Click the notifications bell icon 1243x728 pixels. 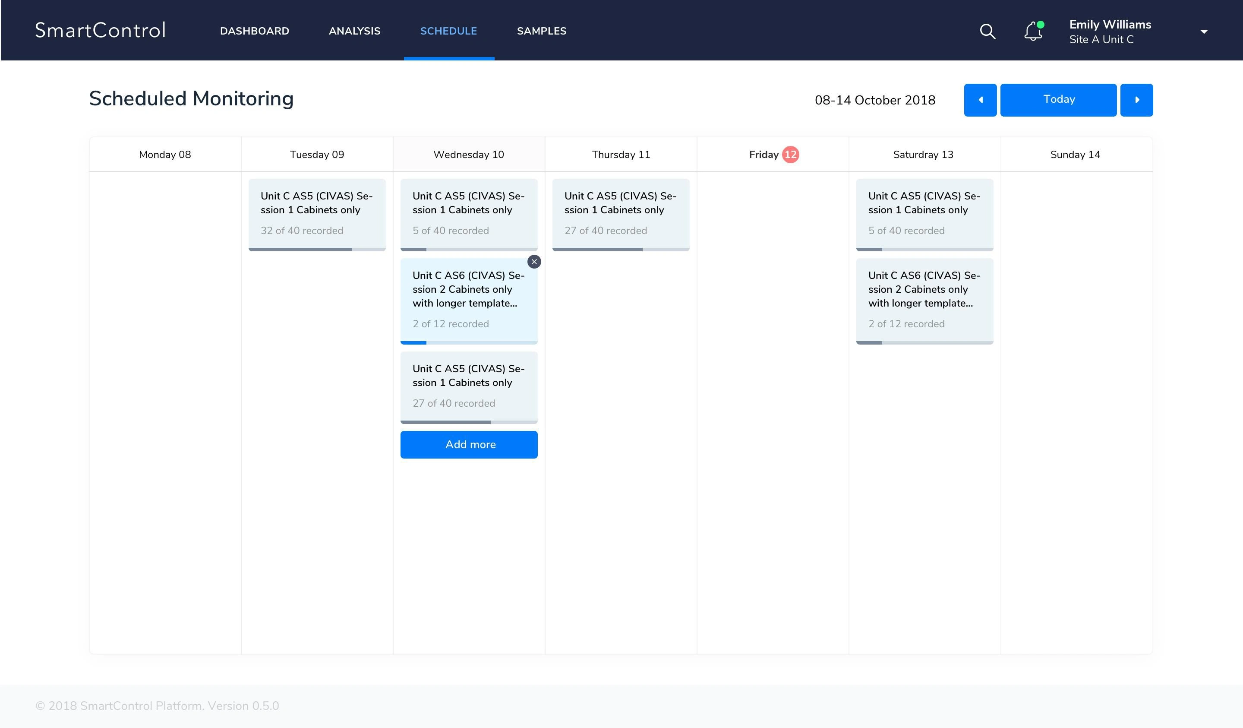1032,32
